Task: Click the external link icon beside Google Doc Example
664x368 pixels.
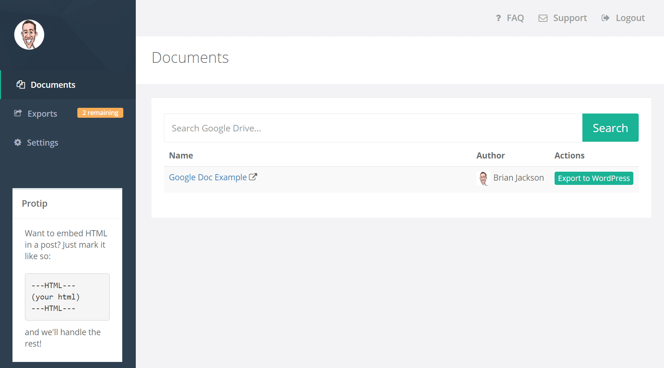Action: (253, 177)
